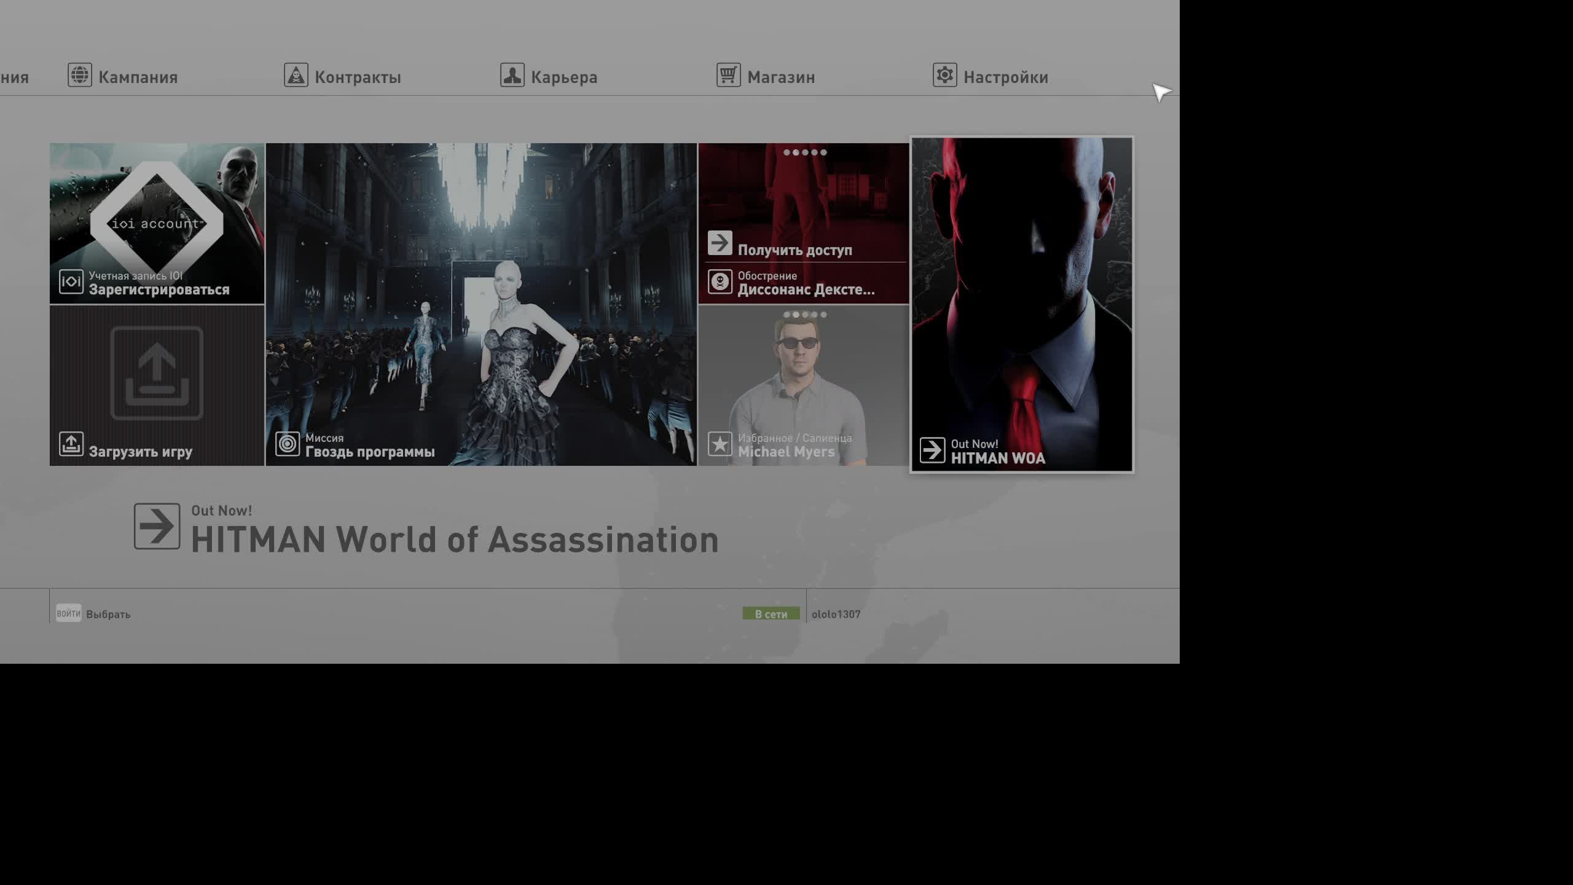Click the Карьера person silhouette icon

coord(512,75)
